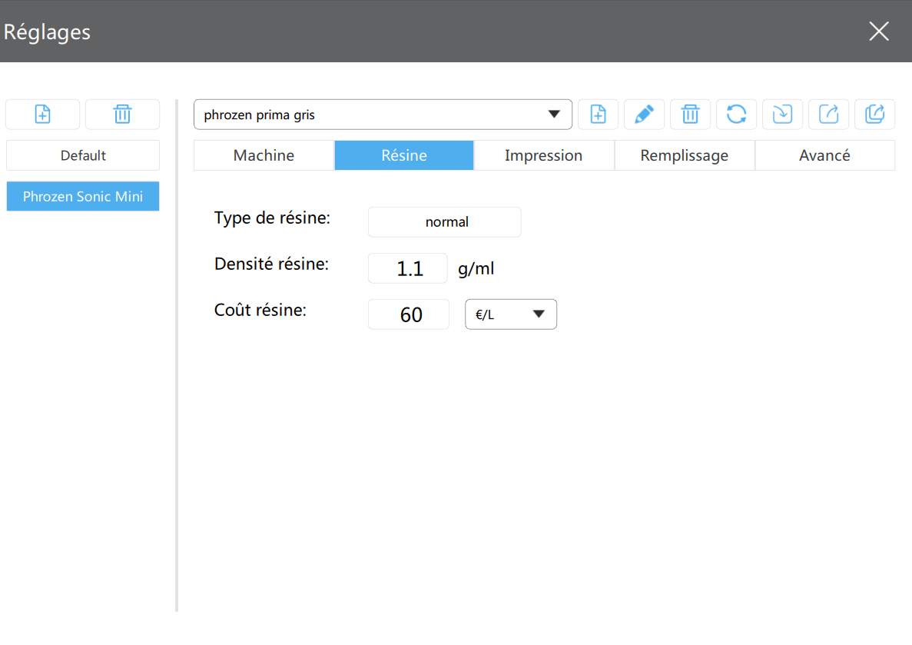The image size is (912, 645).
Task: Select the Default machine
Action: tap(82, 155)
